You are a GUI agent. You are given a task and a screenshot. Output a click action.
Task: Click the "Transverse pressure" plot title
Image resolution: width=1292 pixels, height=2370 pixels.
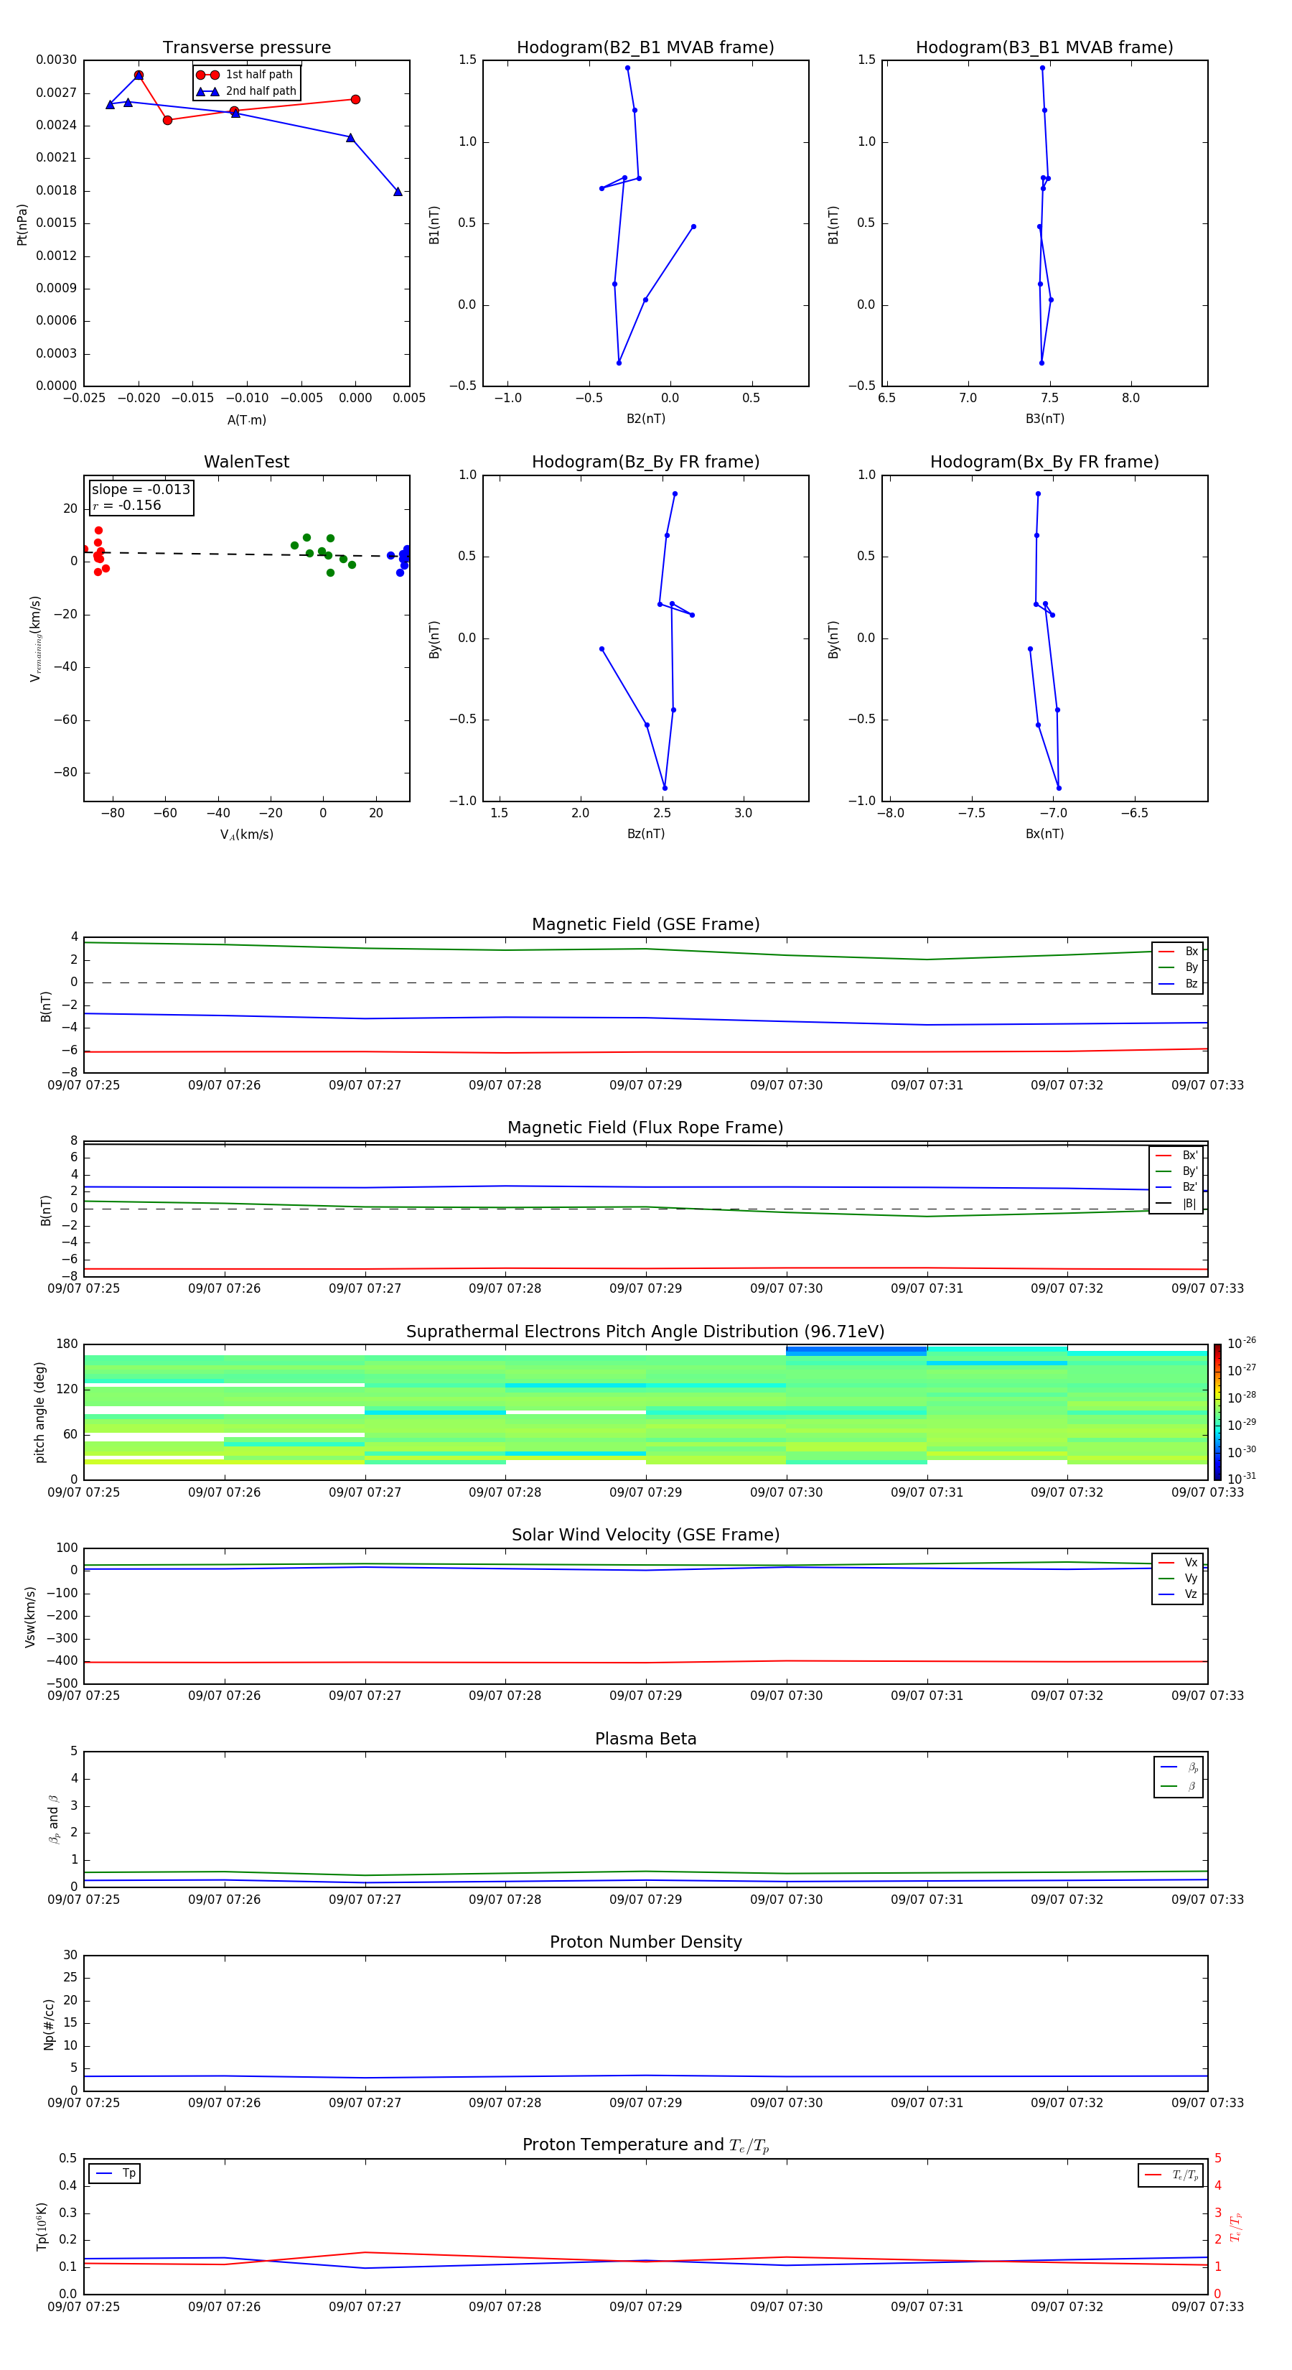[x=246, y=47]
